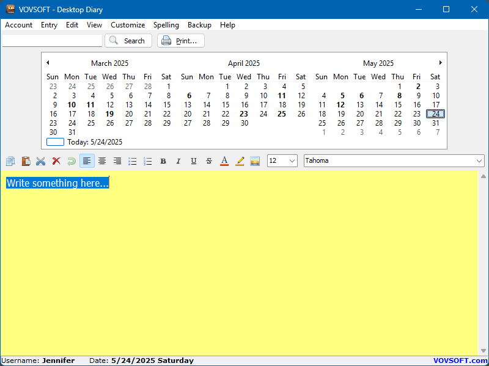Click the Search button

[128, 41]
